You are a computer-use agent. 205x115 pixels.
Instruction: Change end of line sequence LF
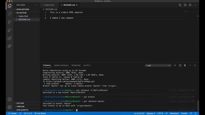tap(166, 113)
